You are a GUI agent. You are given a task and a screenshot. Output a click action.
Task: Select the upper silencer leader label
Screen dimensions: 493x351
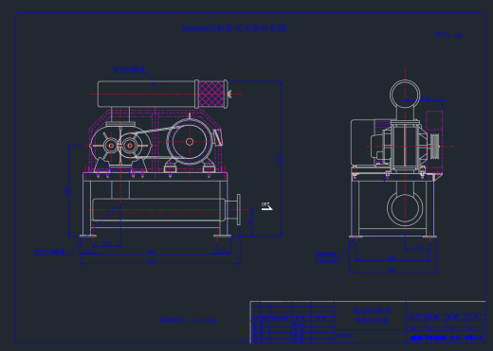pyautogui.click(x=129, y=69)
